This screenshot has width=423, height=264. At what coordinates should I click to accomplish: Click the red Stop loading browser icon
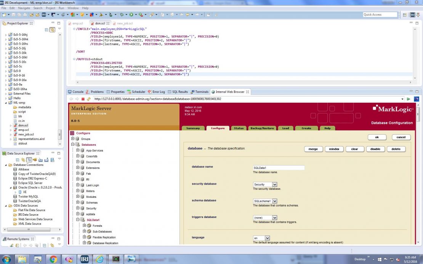[x=83, y=99]
